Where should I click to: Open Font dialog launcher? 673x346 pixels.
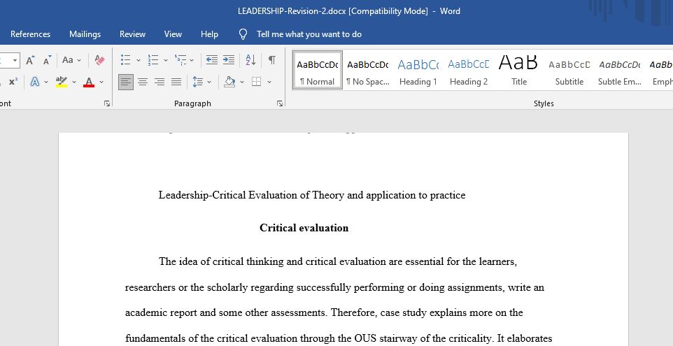(107, 103)
